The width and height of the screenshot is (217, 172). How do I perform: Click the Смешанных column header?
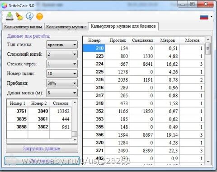[142, 40]
